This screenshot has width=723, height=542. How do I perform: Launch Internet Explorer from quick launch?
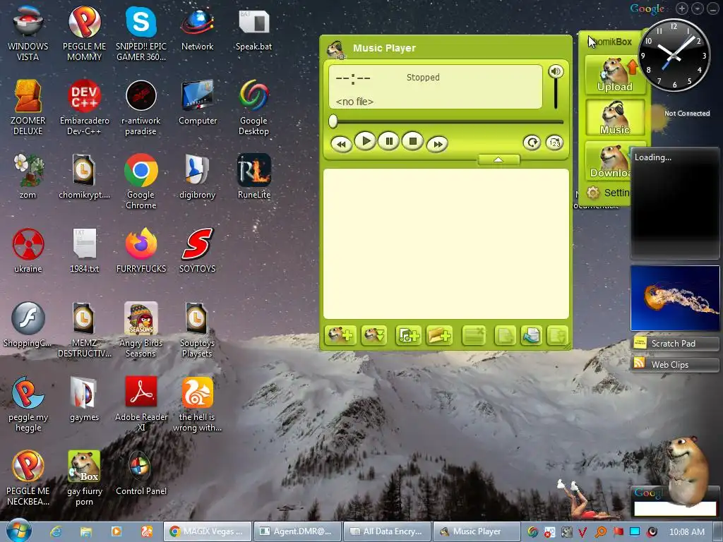coord(56,532)
